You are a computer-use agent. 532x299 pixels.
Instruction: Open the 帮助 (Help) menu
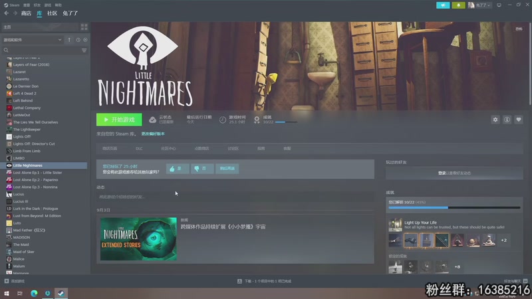59,5
